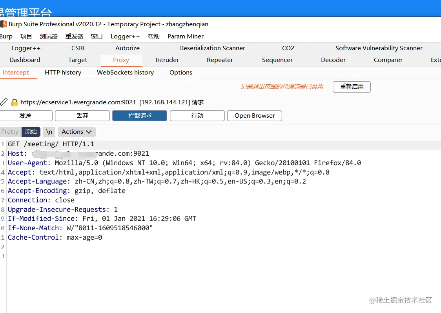
Task: Click the User-Agent header line
Action: point(184,163)
